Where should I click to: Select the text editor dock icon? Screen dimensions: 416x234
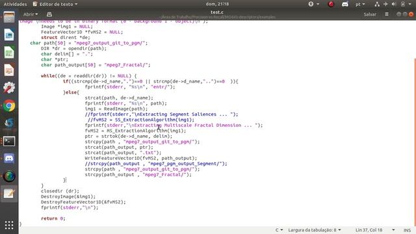click(x=9, y=194)
